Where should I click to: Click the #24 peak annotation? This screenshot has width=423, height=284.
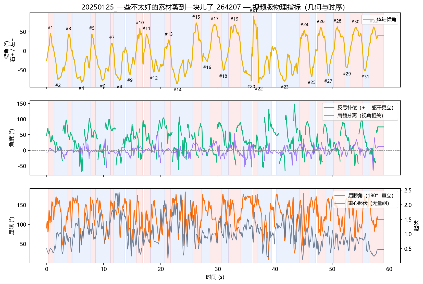[x=304, y=24]
